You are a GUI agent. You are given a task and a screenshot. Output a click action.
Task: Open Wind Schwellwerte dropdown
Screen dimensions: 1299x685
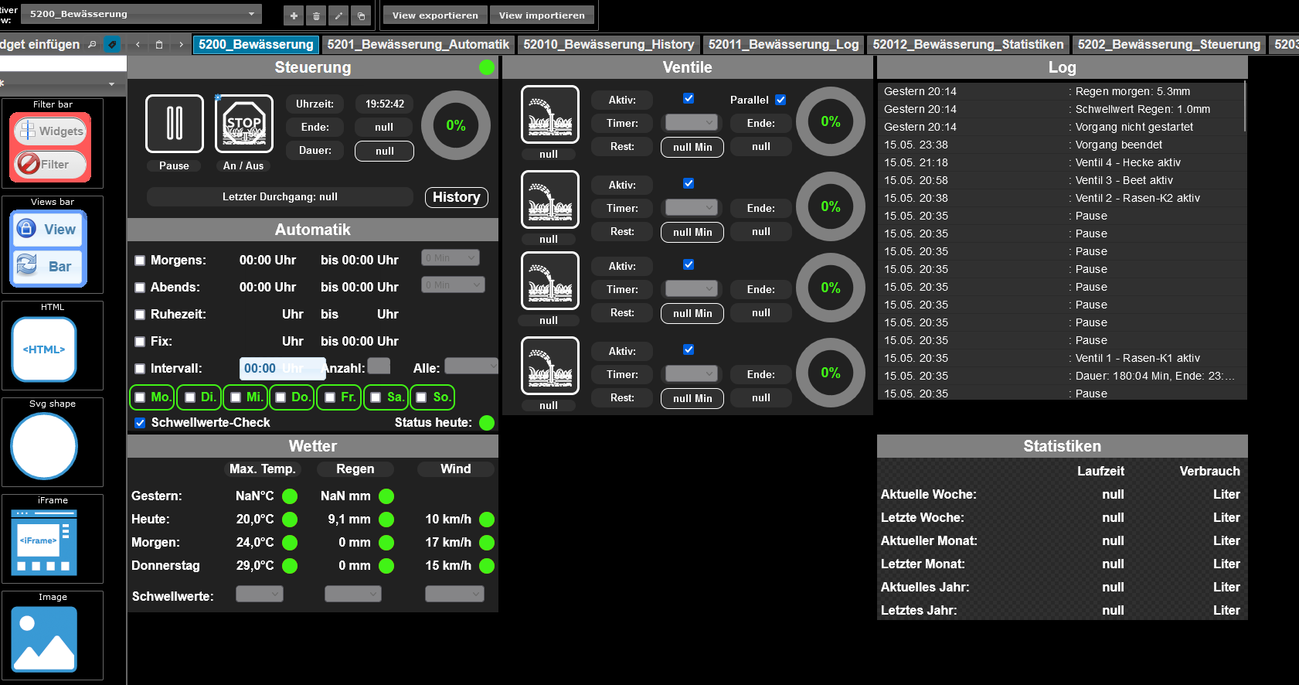pos(454,594)
